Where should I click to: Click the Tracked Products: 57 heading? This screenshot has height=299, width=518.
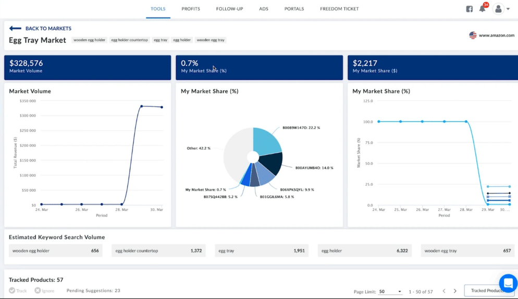point(36,280)
